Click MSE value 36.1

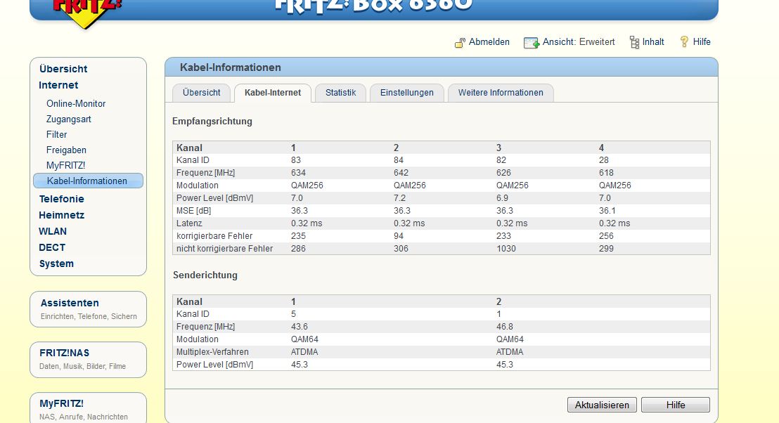607,211
